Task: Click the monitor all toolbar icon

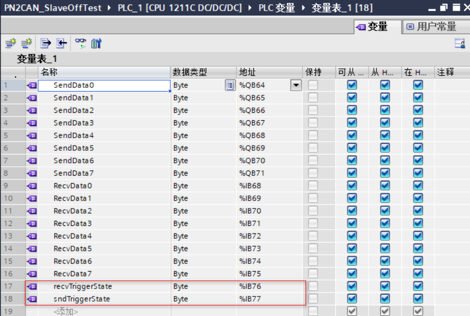Action: click(x=80, y=43)
